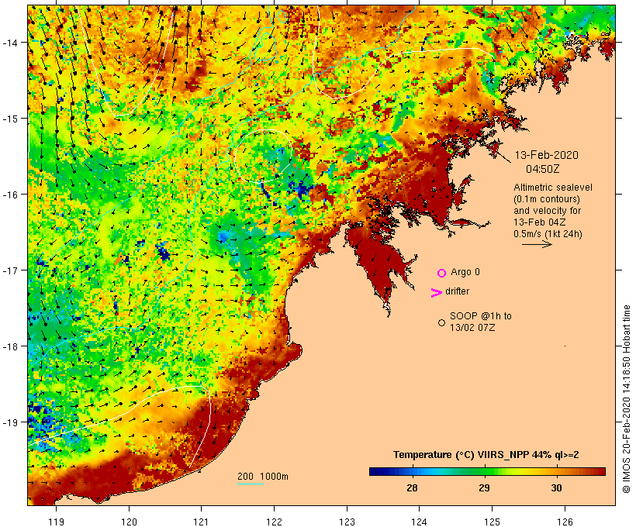
Task: Click the magenta drifter arrow symbol
Action: 436,293
